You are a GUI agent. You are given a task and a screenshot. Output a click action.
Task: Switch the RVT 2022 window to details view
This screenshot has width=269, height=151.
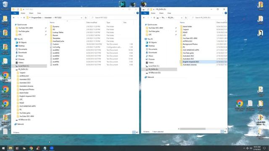click(134, 133)
